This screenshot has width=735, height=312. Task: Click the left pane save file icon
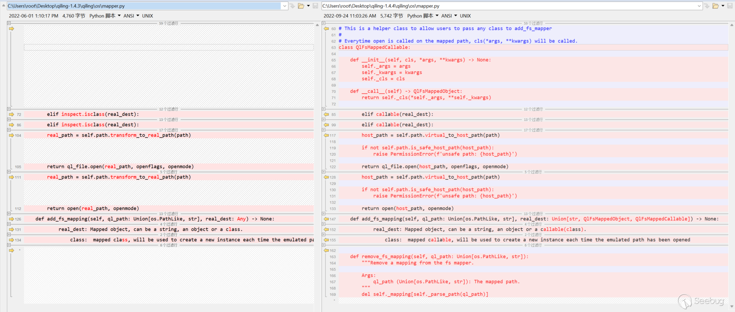pos(315,6)
